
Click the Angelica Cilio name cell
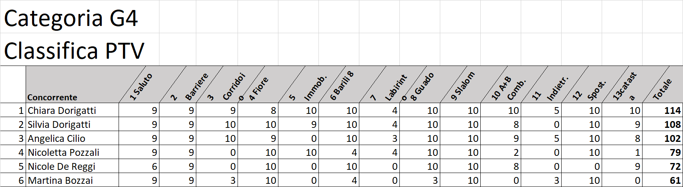[x=56, y=139]
